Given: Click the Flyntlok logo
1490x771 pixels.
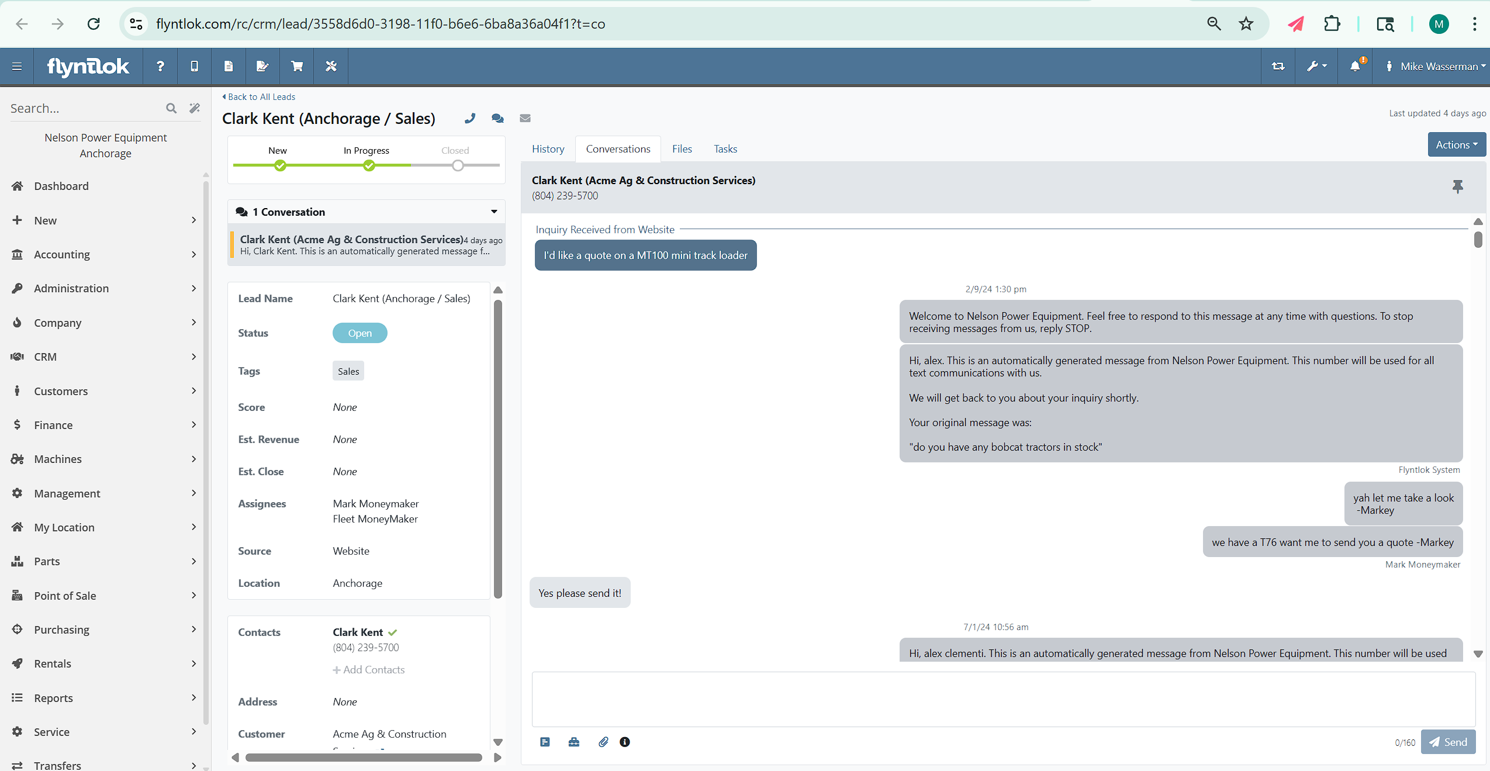Looking at the screenshot, I should pos(88,67).
